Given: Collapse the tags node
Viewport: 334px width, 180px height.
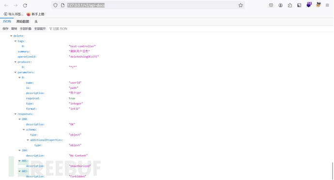Looking at the screenshot, I should pyautogui.click(x=15, y=41).
